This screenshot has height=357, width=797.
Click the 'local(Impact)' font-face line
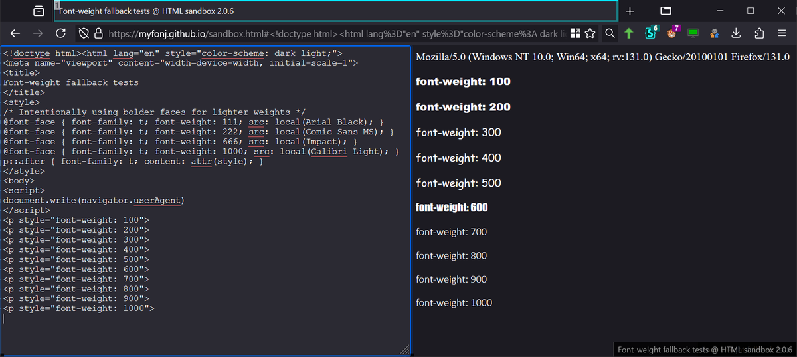181,142
